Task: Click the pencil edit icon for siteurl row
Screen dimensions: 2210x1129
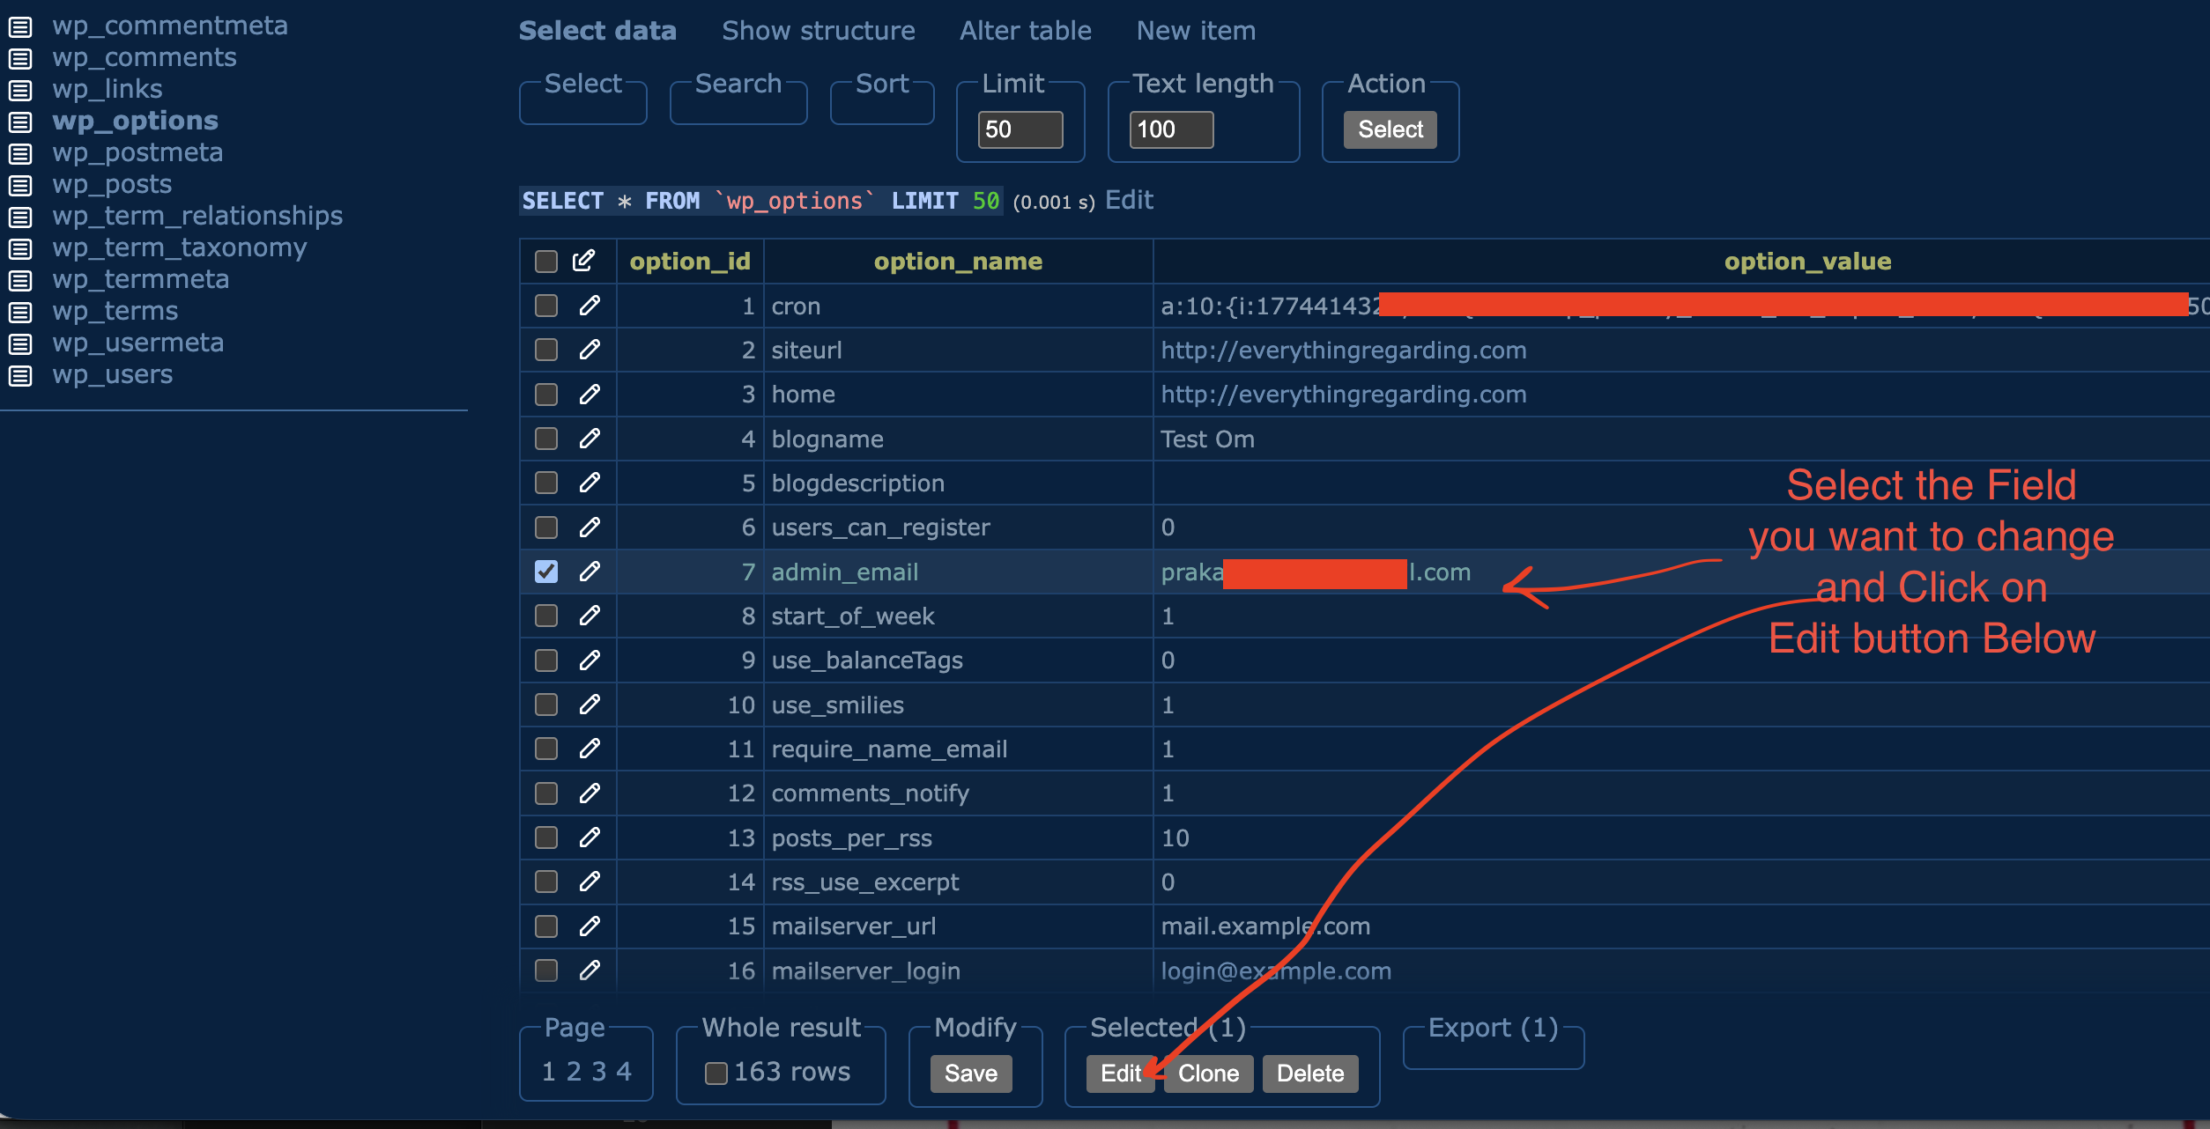Action: click(x=590, y=350)
